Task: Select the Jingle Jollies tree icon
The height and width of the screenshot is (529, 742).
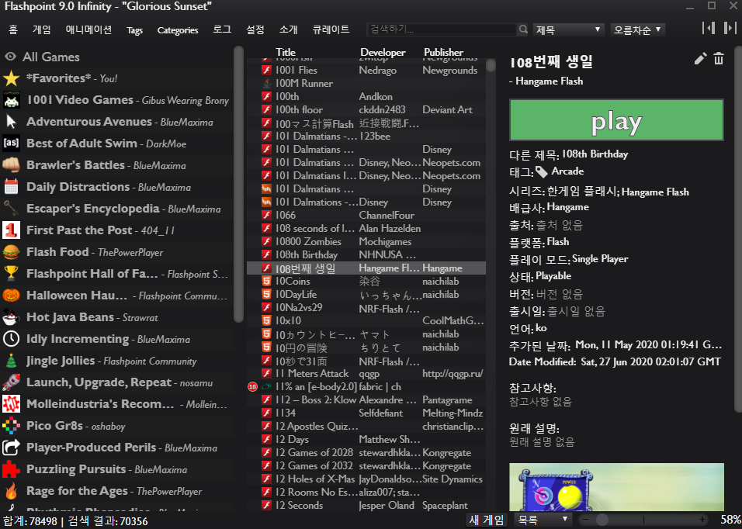Action: (x=12, y=361)
